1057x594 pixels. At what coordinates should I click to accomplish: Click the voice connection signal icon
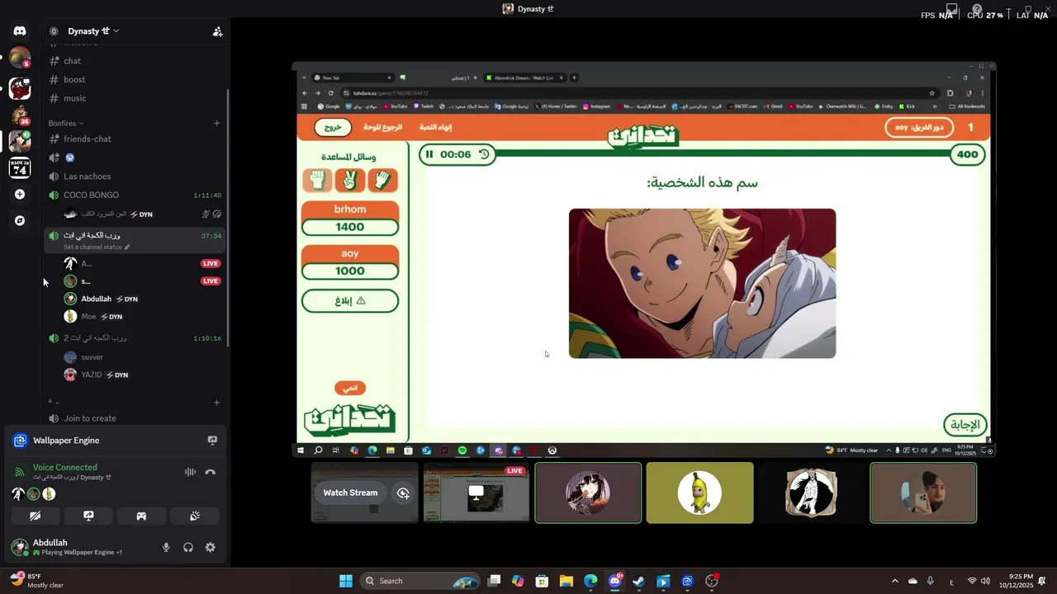[19, 472]
